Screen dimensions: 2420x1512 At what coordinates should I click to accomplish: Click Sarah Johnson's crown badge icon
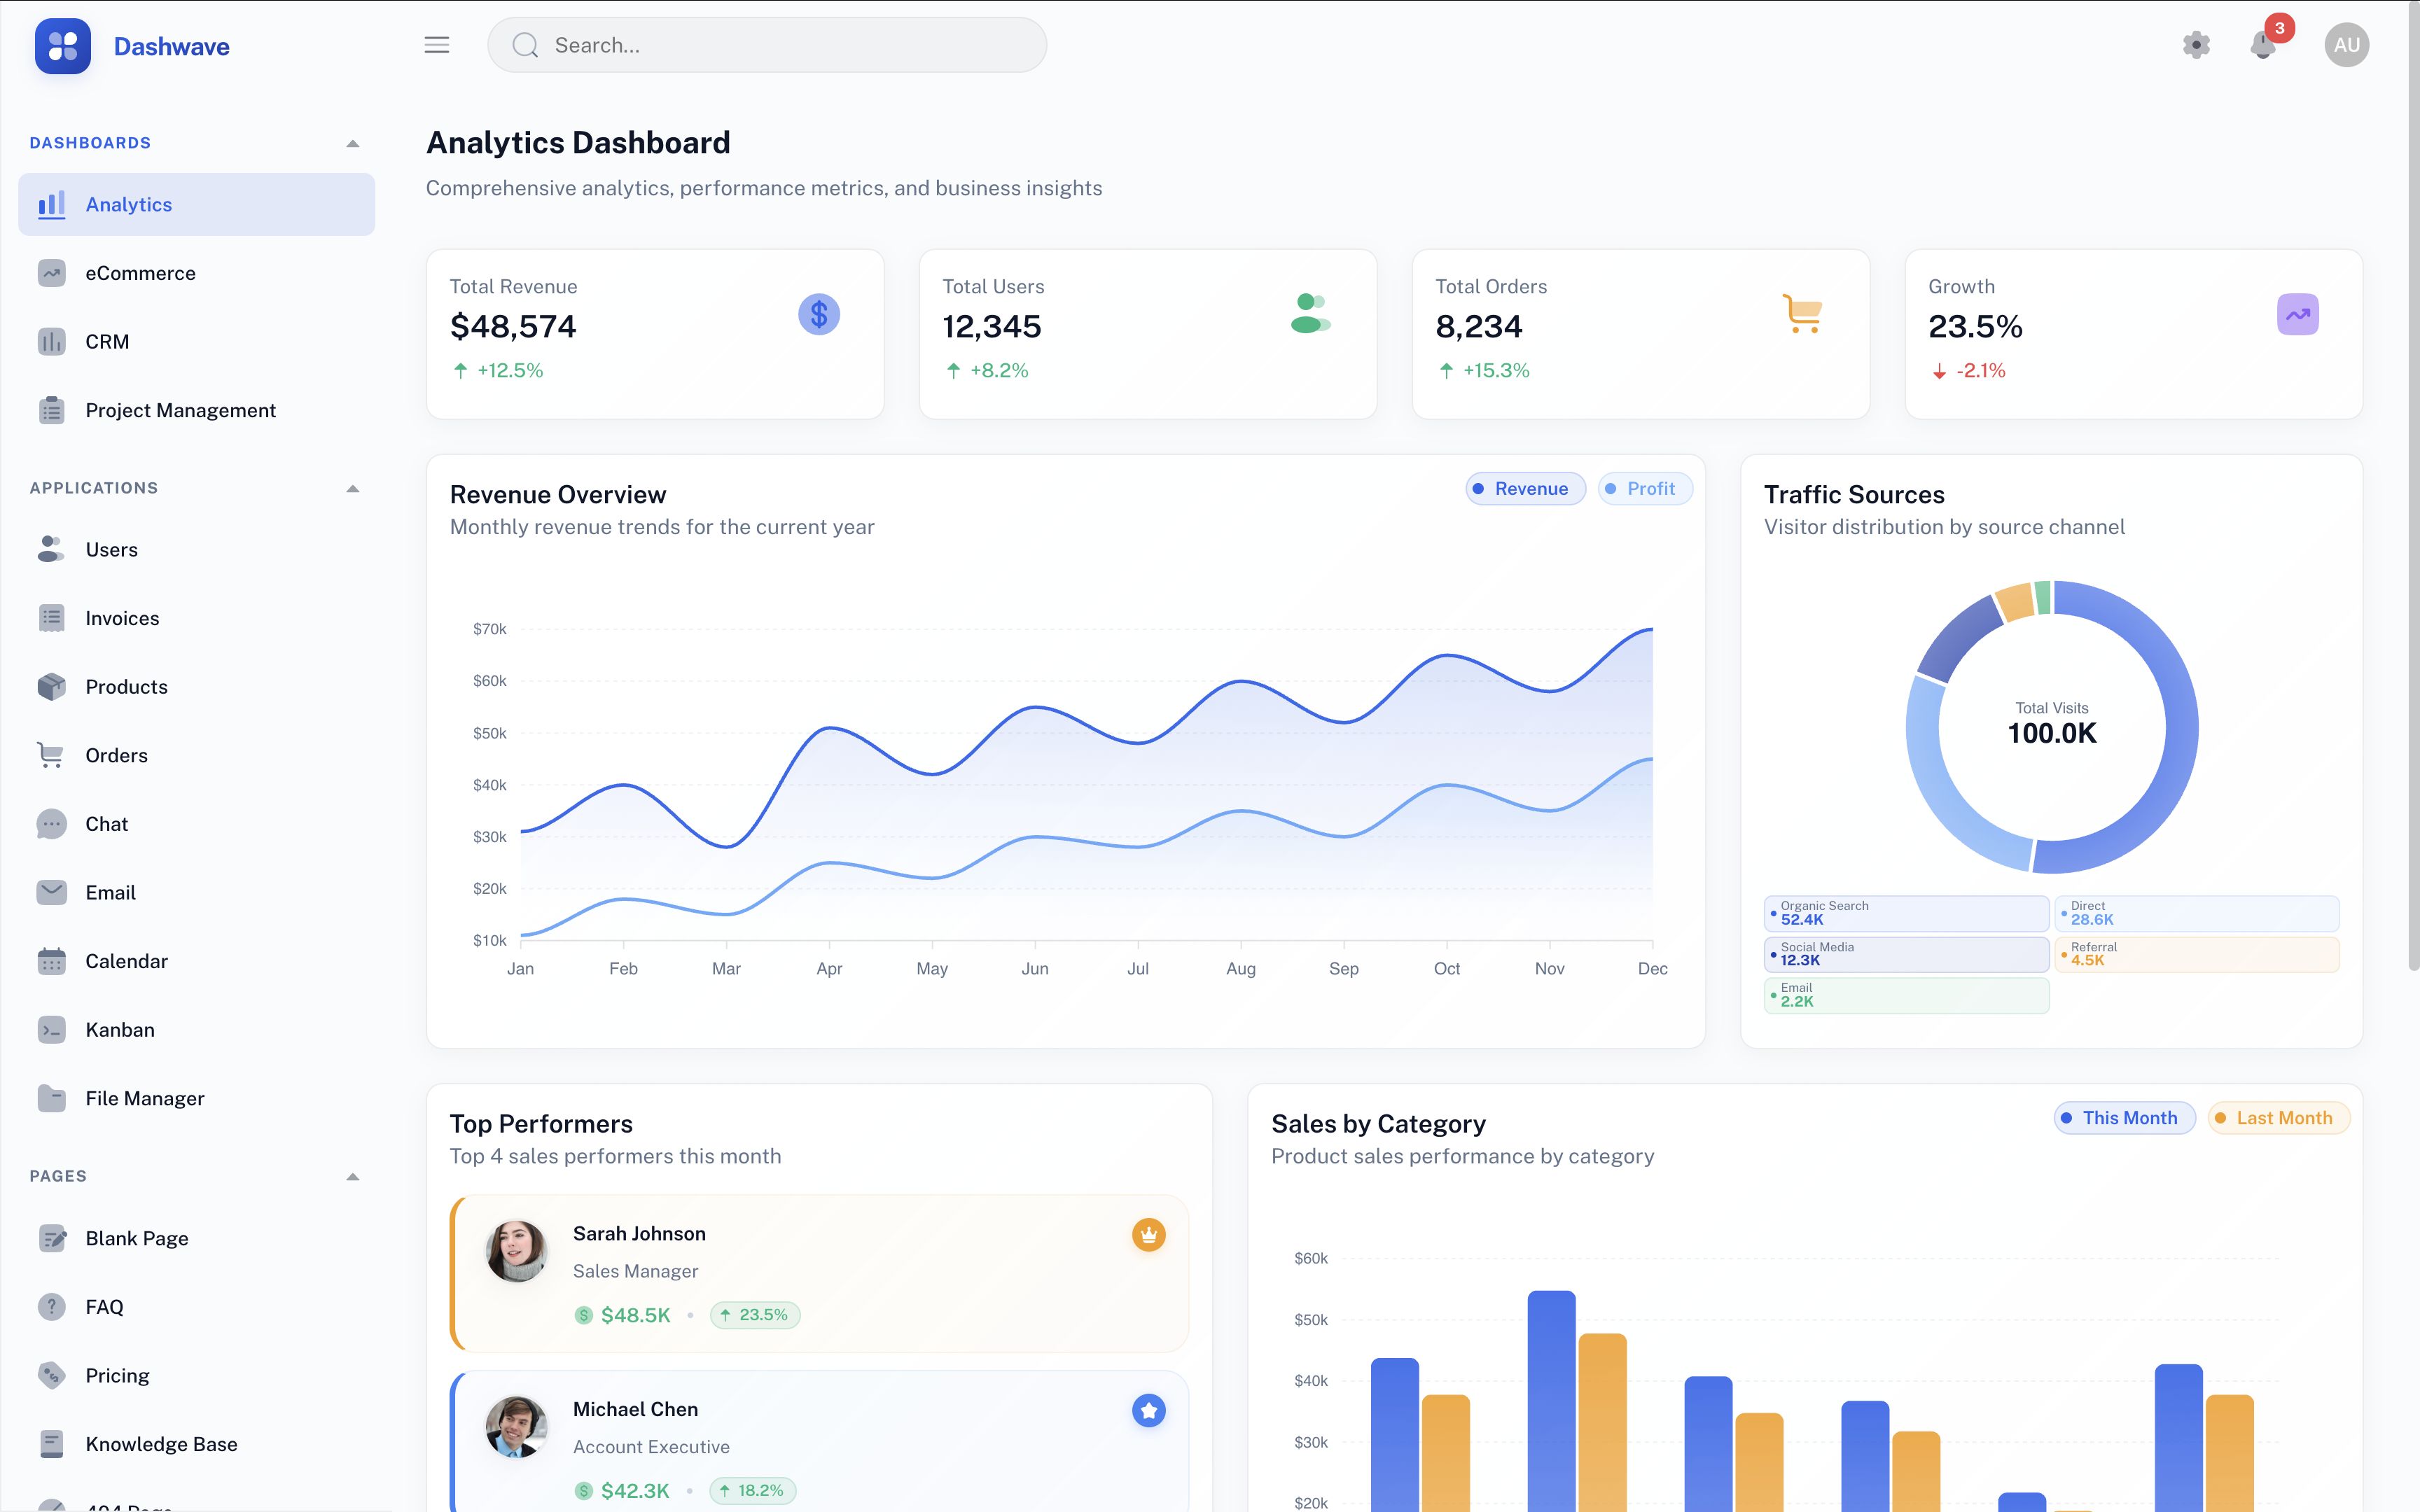1148,1235
